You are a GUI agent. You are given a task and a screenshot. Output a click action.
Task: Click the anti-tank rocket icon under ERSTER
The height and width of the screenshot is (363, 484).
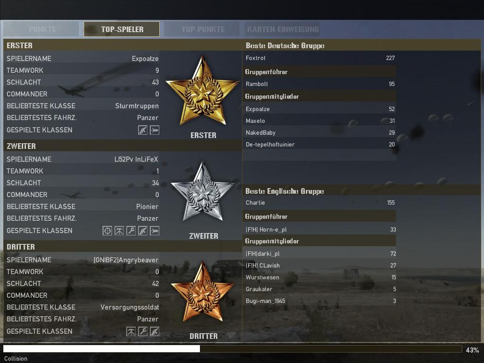(x=155, y=130)
